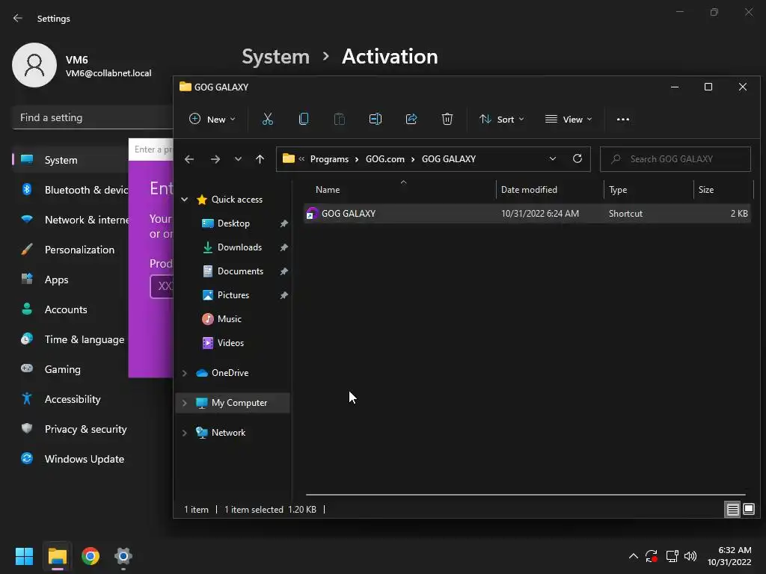Go up one folder level
The height and width of the screenshot is (574, 766).
pyautogui.click(x=260, y=159)
